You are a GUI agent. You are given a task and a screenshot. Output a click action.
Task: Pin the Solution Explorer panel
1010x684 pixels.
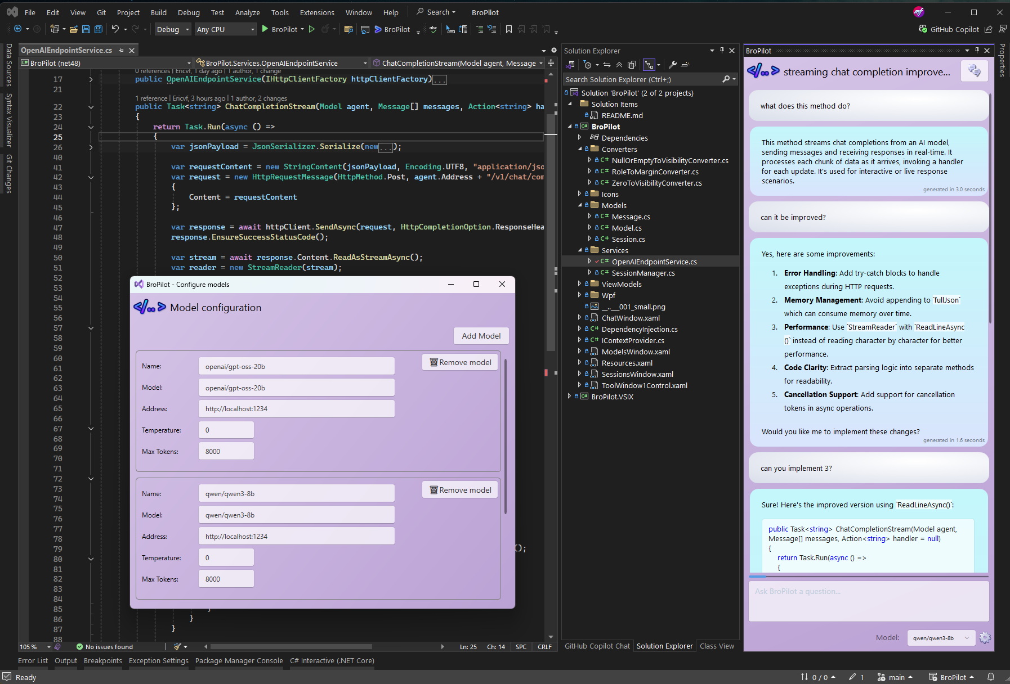pyautogui.click(x=722, y=51)
